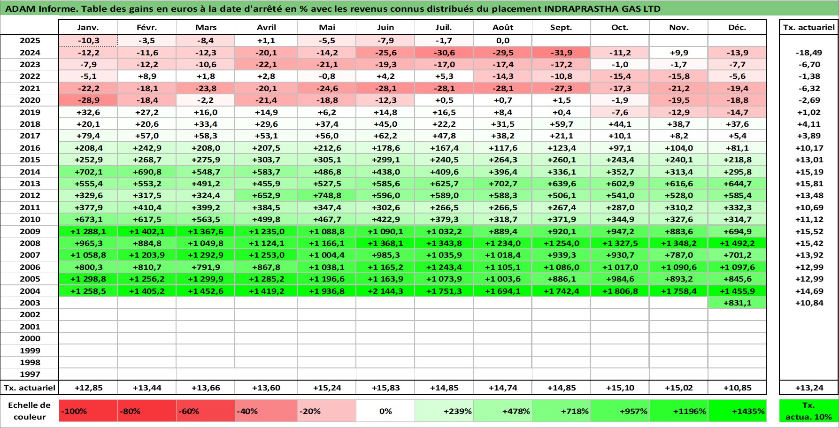Select the +410,4 cell in Févr. 2011
The width and height of the screenshot is (839, 428).
[x=147, y=207]
